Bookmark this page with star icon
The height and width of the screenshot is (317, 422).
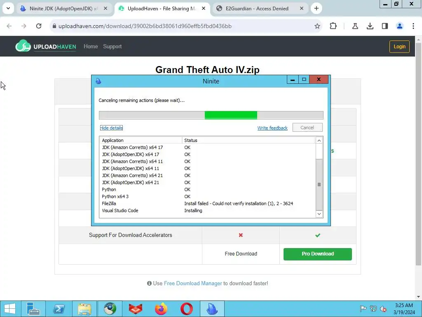point(317,26)
